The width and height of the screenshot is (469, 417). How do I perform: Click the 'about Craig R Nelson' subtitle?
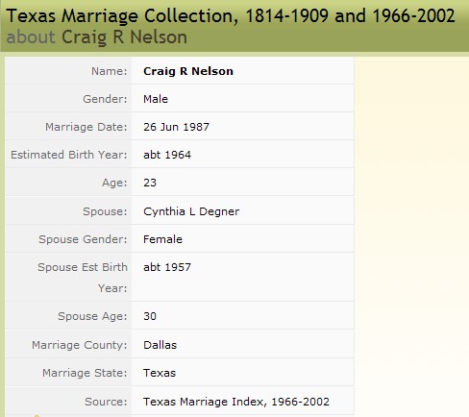(x=96, y=37)
